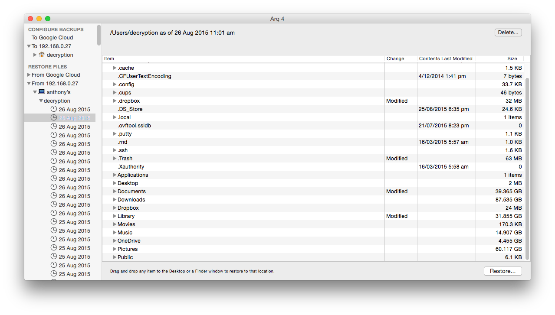Click the sidebar vertical scrollbar
Screen dimensions: 555x315
99,35
